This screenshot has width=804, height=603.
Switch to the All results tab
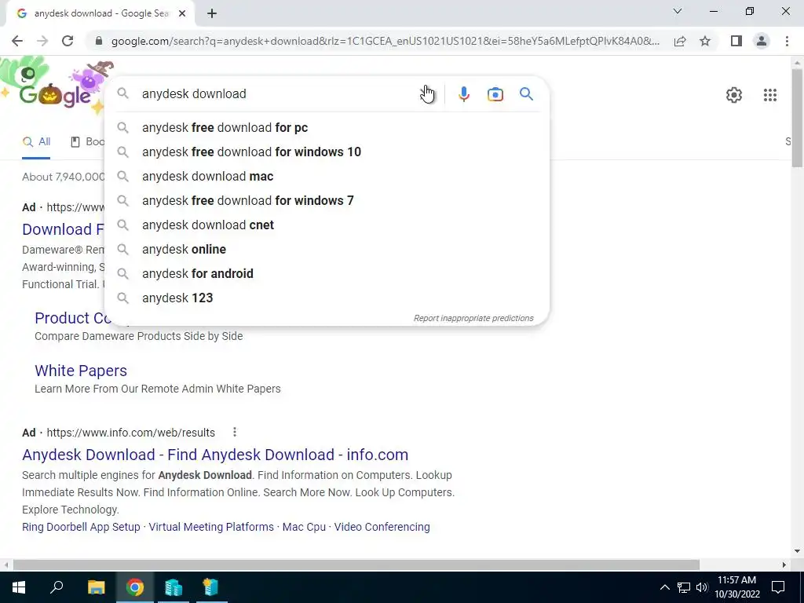36,142
